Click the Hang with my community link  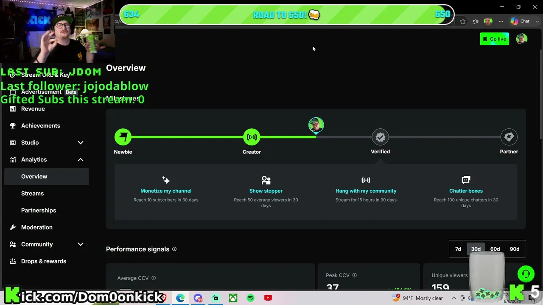[x=366, y=191]
